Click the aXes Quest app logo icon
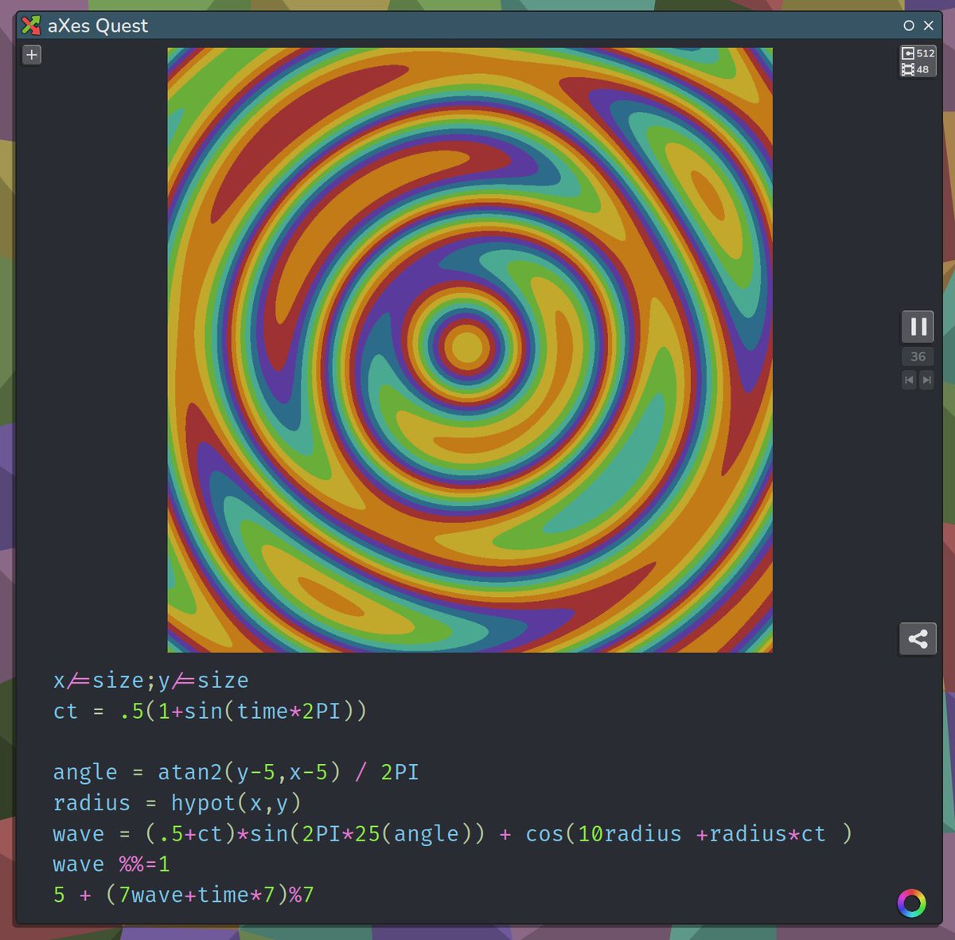Screen dimensions: 955x940 [31, 25]
